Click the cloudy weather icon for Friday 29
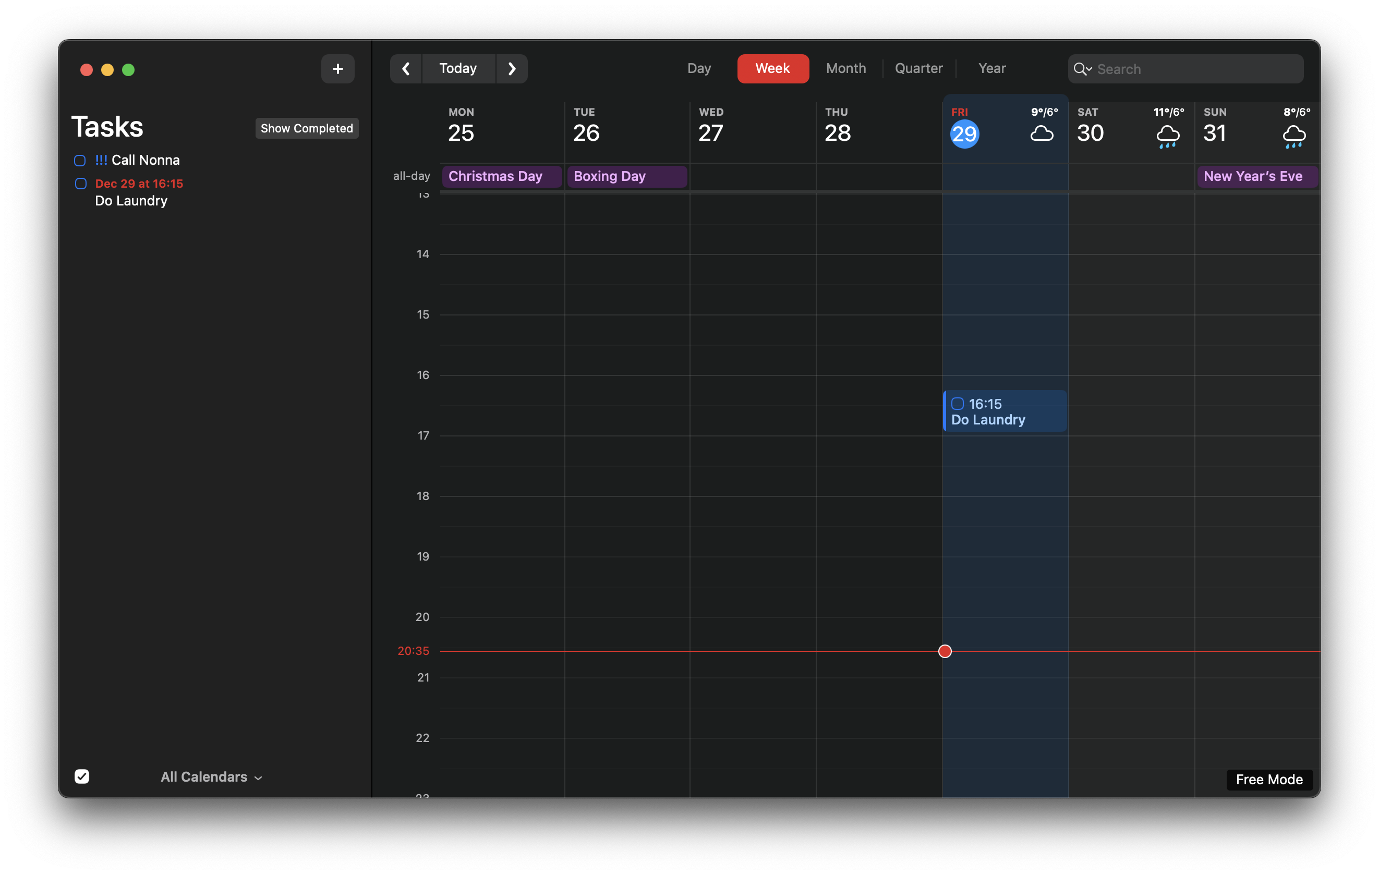The image size is (1379, 875). point(1042,134)
